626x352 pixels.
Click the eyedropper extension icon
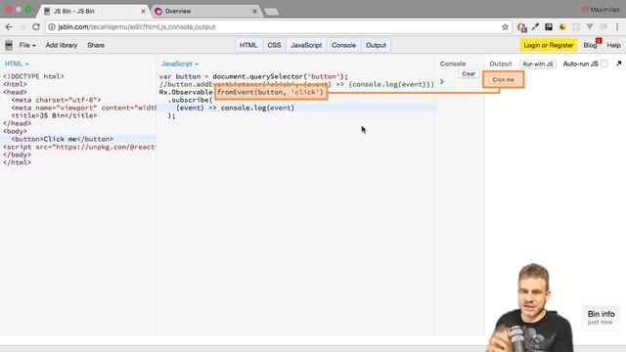535,27
